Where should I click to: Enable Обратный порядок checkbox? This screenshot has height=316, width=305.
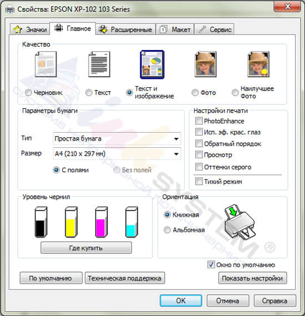click(x=199, y=143)
